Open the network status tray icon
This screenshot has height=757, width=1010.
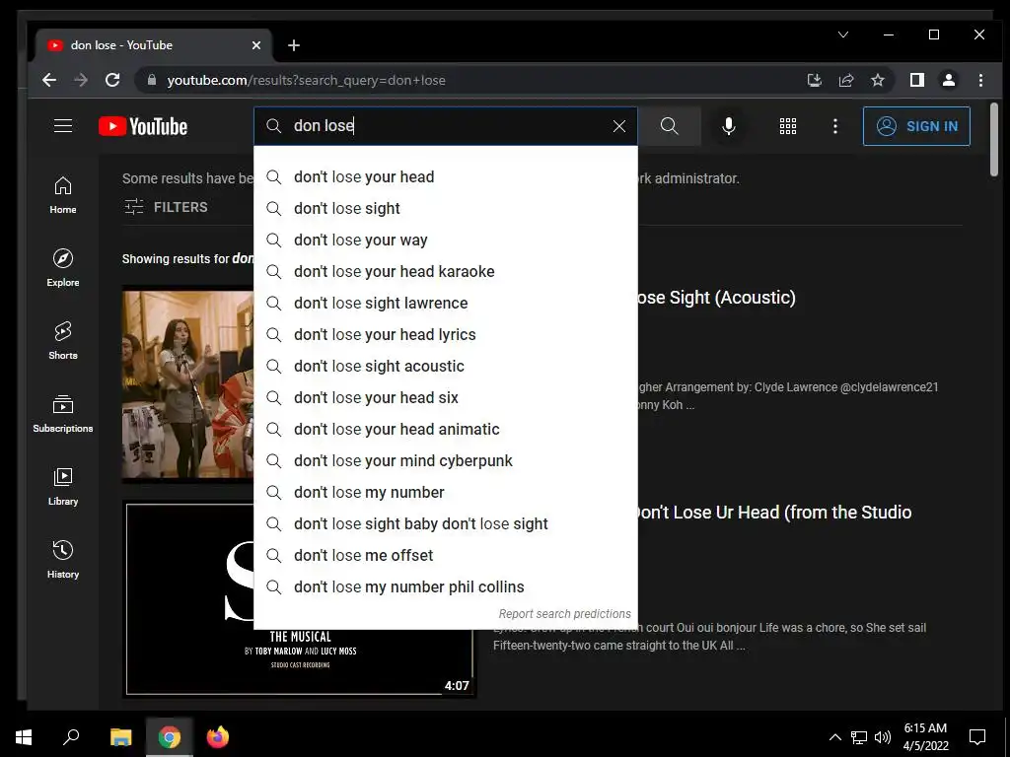pyautogui.click(x=859, y=737)
